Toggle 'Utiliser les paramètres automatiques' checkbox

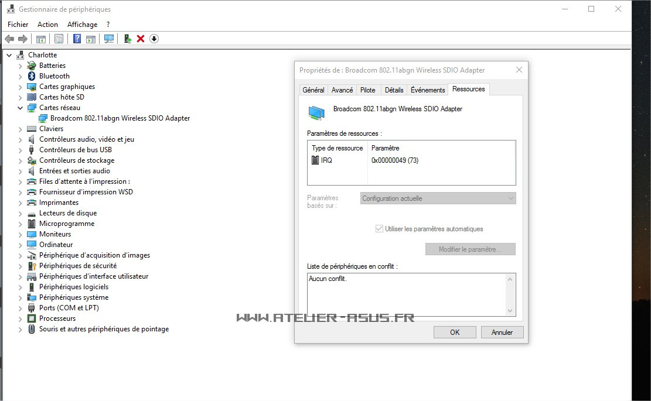pyautogui.click(x=379, y=229)
